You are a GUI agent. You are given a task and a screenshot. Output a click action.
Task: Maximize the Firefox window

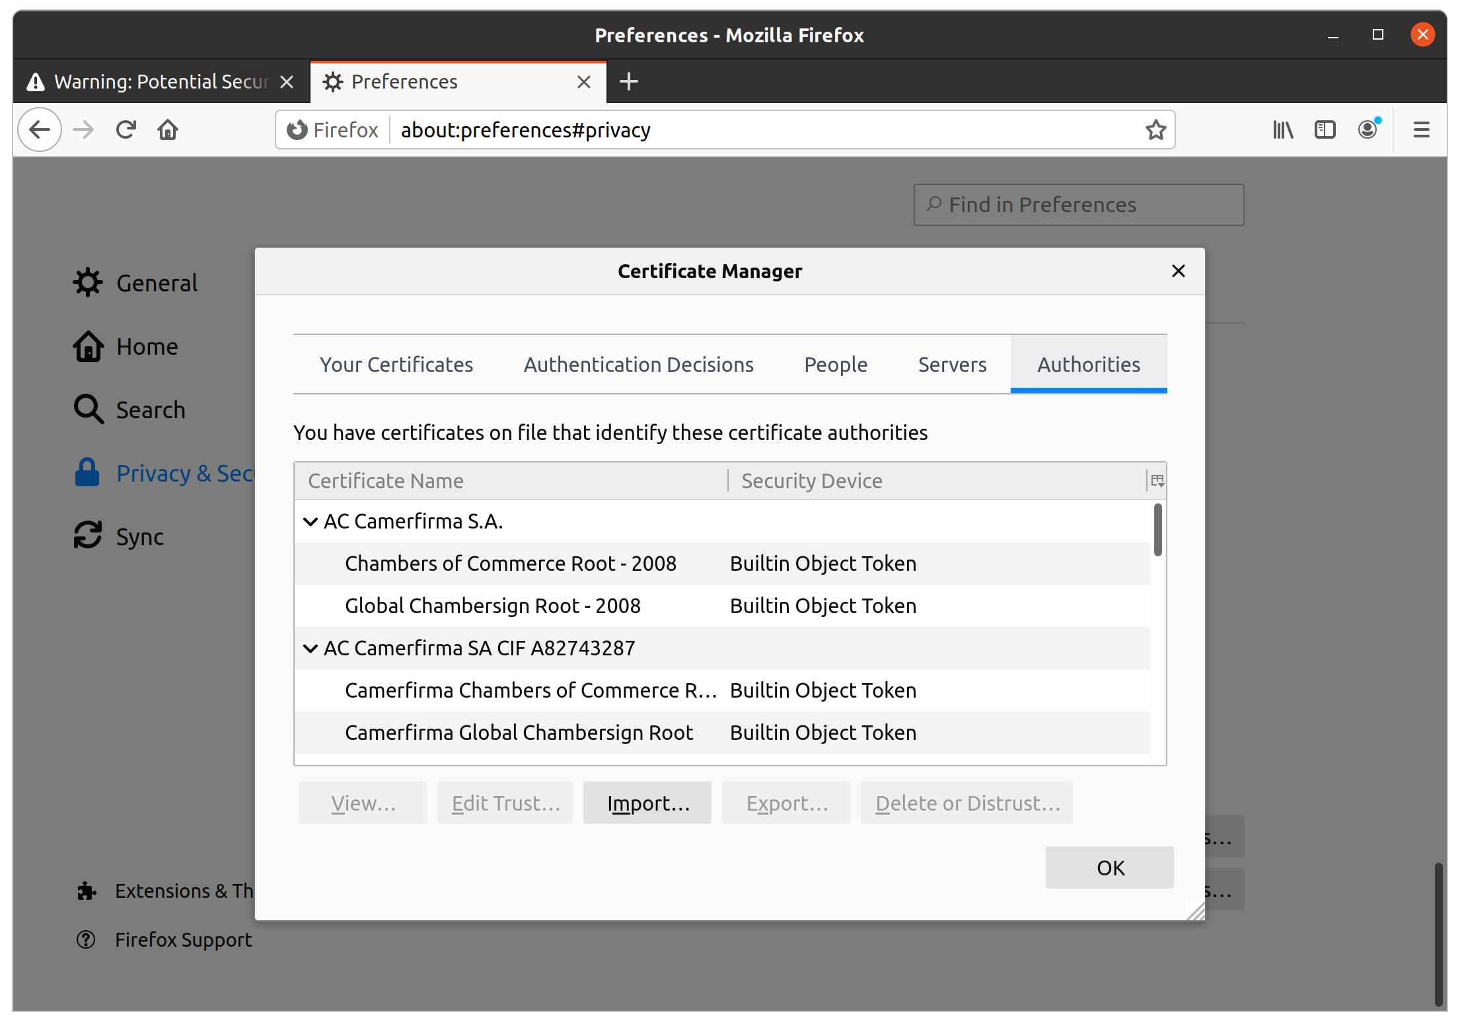point(1378,34)
